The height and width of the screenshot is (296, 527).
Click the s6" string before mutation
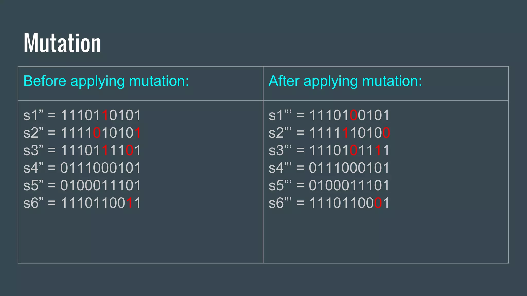tap(82, 203)
